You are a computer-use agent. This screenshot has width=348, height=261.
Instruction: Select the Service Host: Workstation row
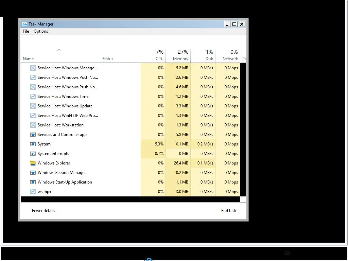[130, 125]
